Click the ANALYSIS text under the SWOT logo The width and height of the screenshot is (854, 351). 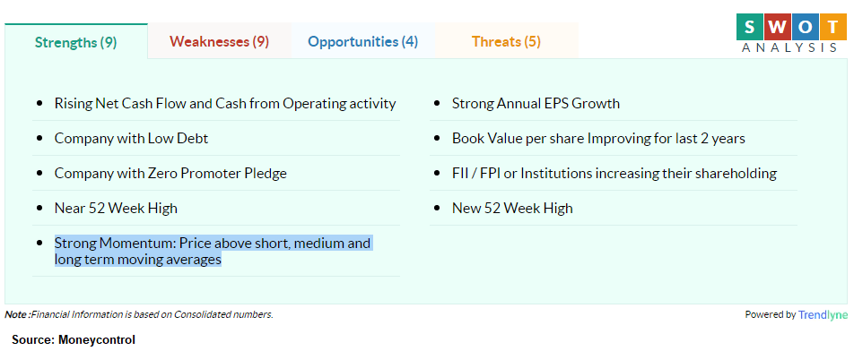click(789, 47)
